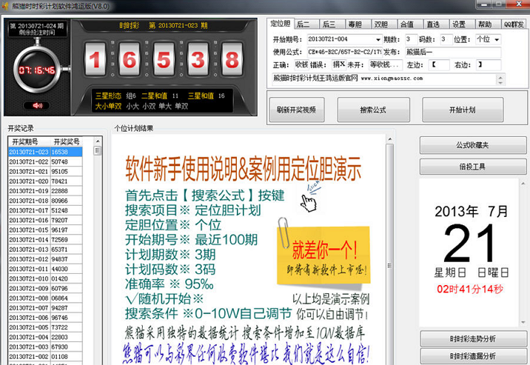Select draw record 20130721-007

point(45,308)
